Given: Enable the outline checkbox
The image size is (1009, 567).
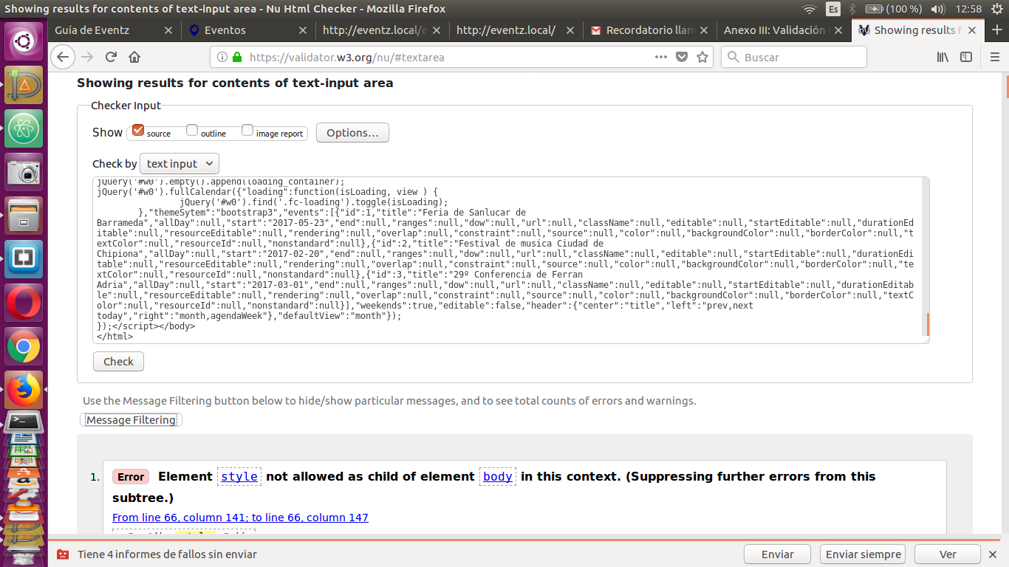Looking at the screenshot, I should [x=192, y=131].
